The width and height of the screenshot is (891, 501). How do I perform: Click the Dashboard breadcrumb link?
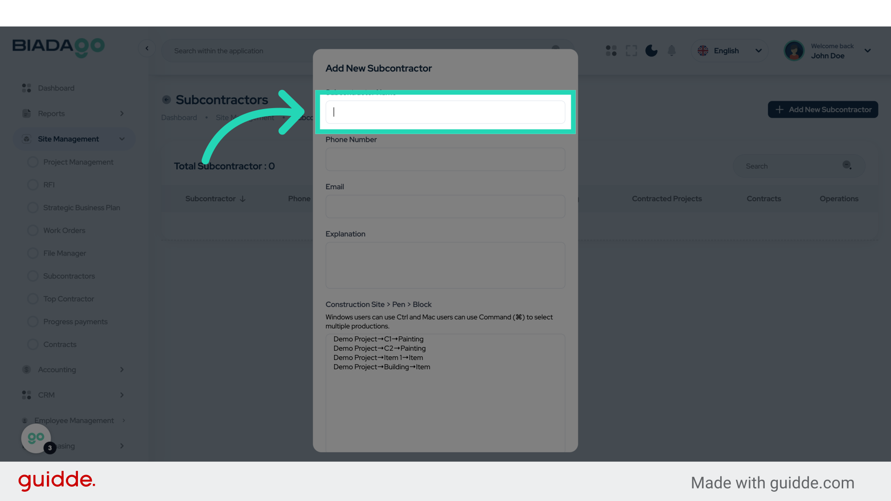click(x=179, y=117)
